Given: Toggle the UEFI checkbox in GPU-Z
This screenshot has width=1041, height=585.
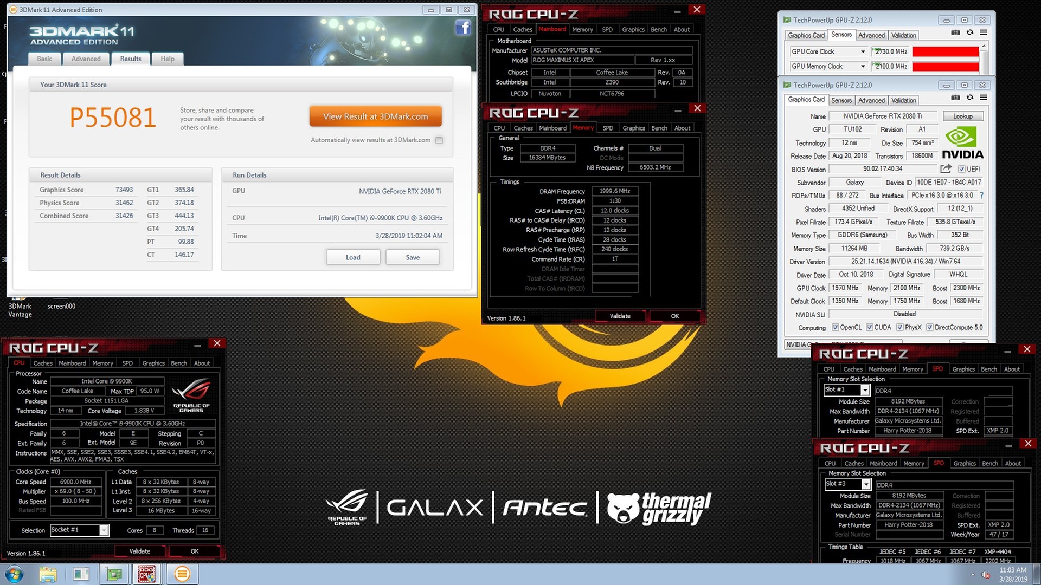Looking at the screenshot, I should (962, 169).
